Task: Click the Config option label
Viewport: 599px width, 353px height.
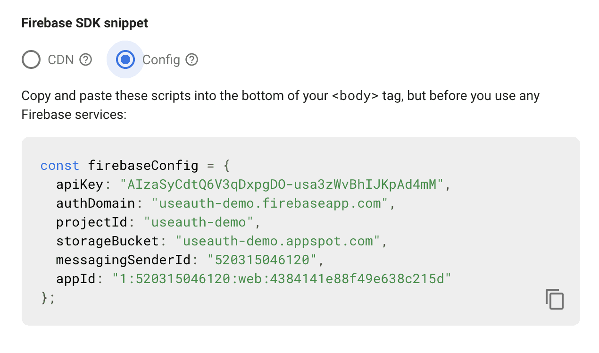Action: [161, 60]
